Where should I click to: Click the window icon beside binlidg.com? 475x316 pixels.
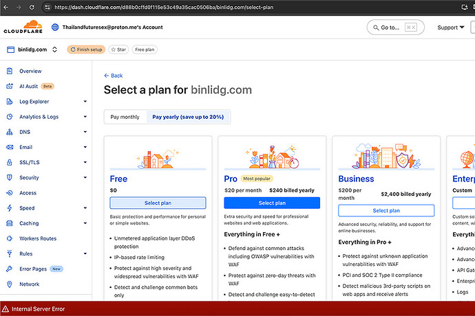coord(10,49)
